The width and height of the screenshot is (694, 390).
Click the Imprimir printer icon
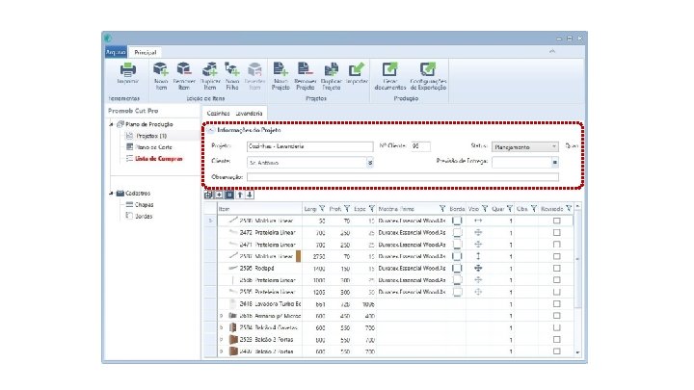click(128, 69)
